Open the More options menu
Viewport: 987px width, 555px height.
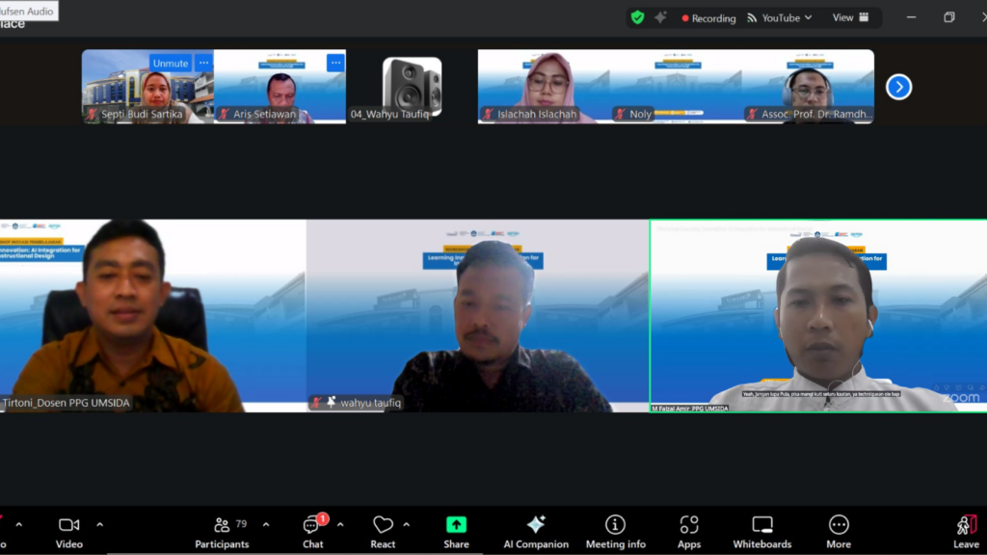coord(839,531)
